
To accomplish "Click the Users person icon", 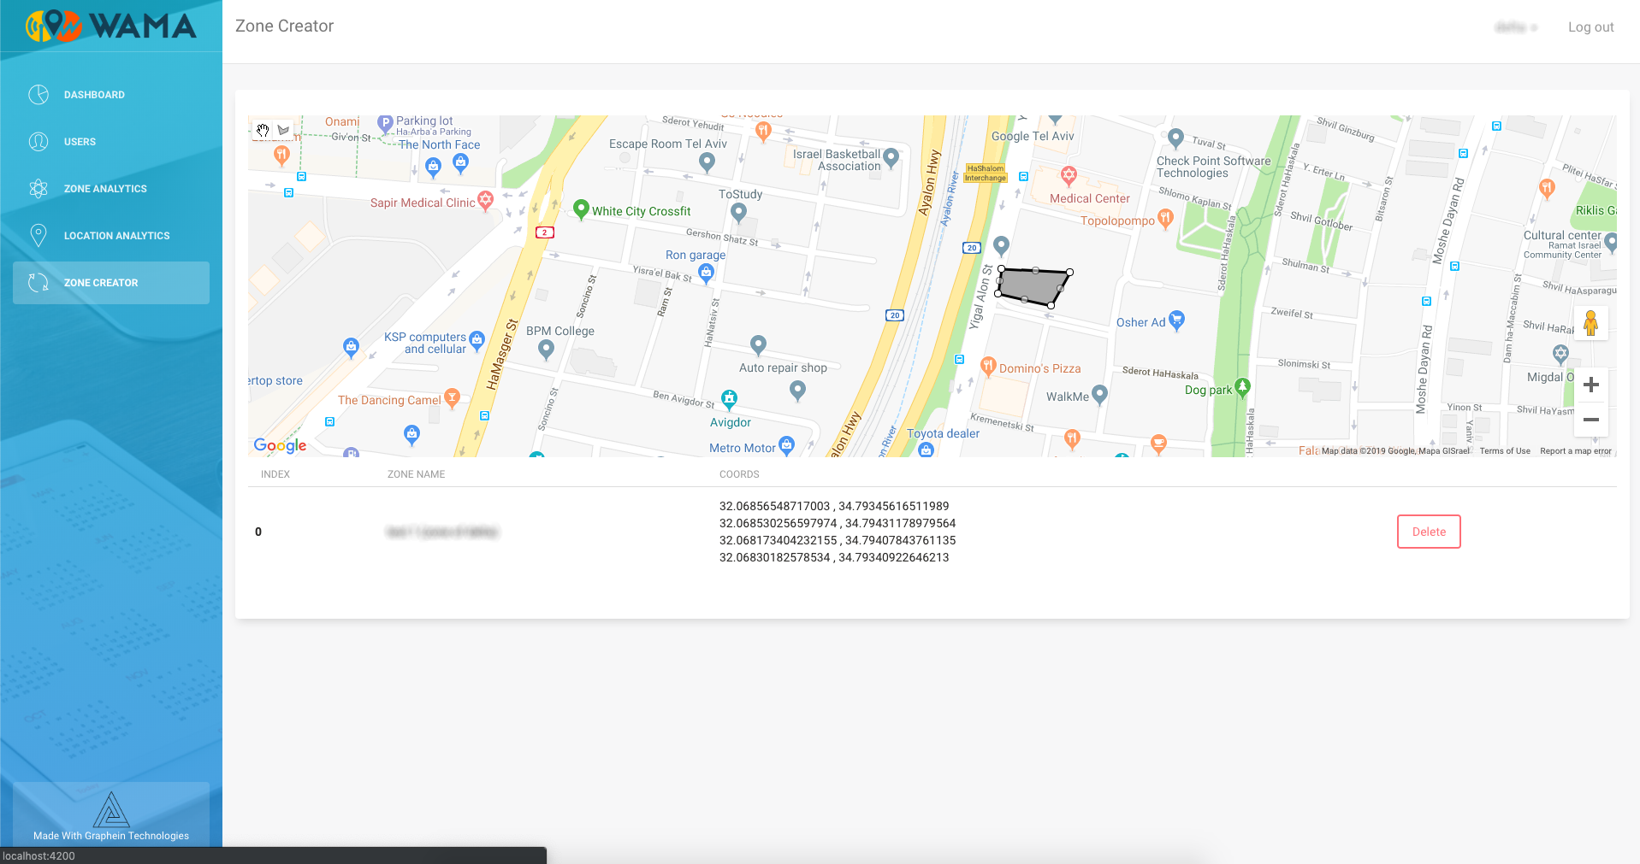I will 38,142.
